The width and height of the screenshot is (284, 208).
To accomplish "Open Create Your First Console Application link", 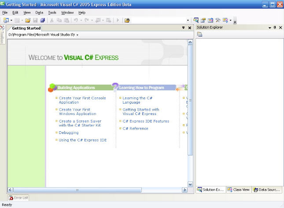I will (x=82, y=100).
